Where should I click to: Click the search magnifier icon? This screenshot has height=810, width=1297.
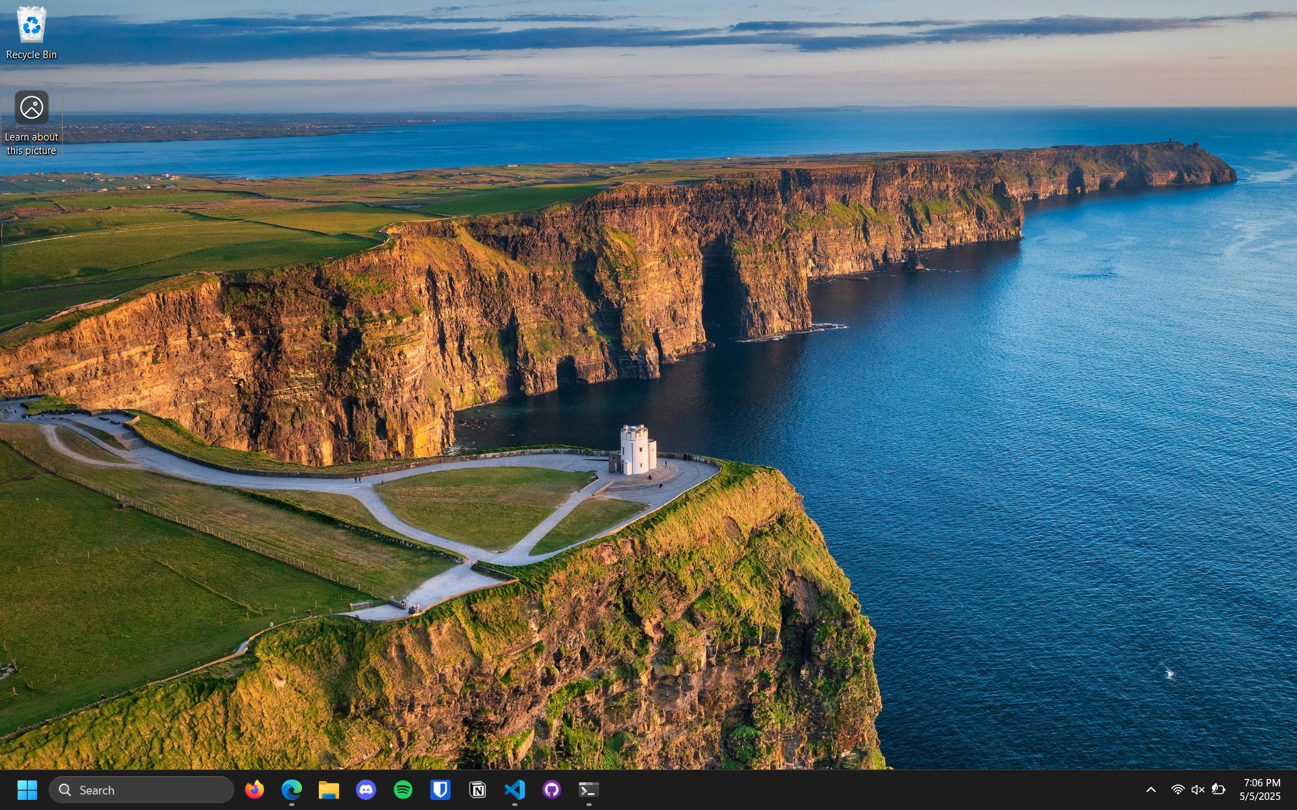pyautogui.click(x=65, y=789)
